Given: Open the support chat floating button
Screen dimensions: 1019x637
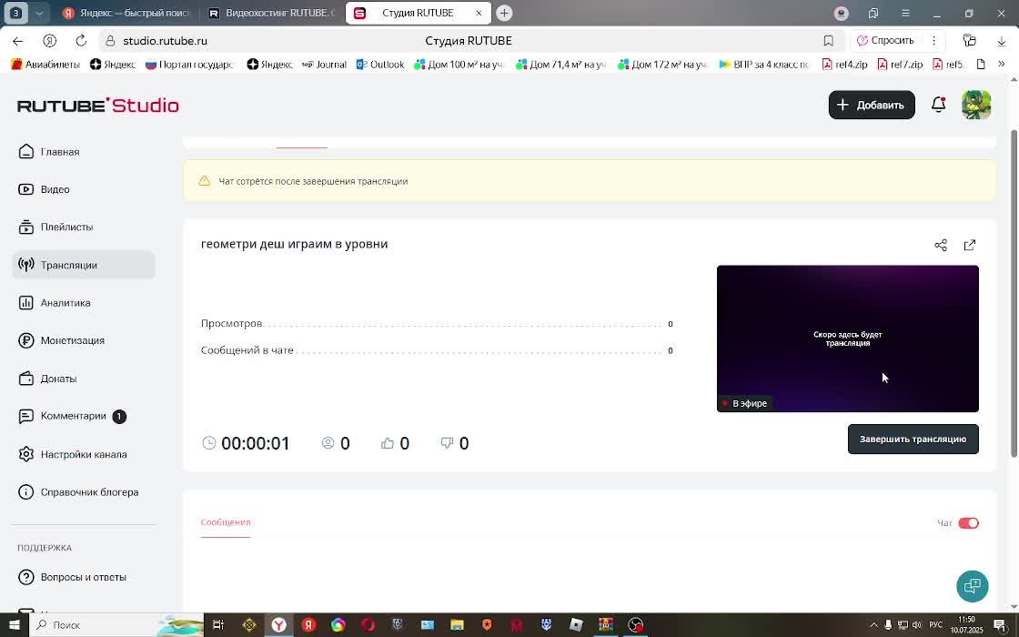Looking at the screenshot, I should coord(973,586).
